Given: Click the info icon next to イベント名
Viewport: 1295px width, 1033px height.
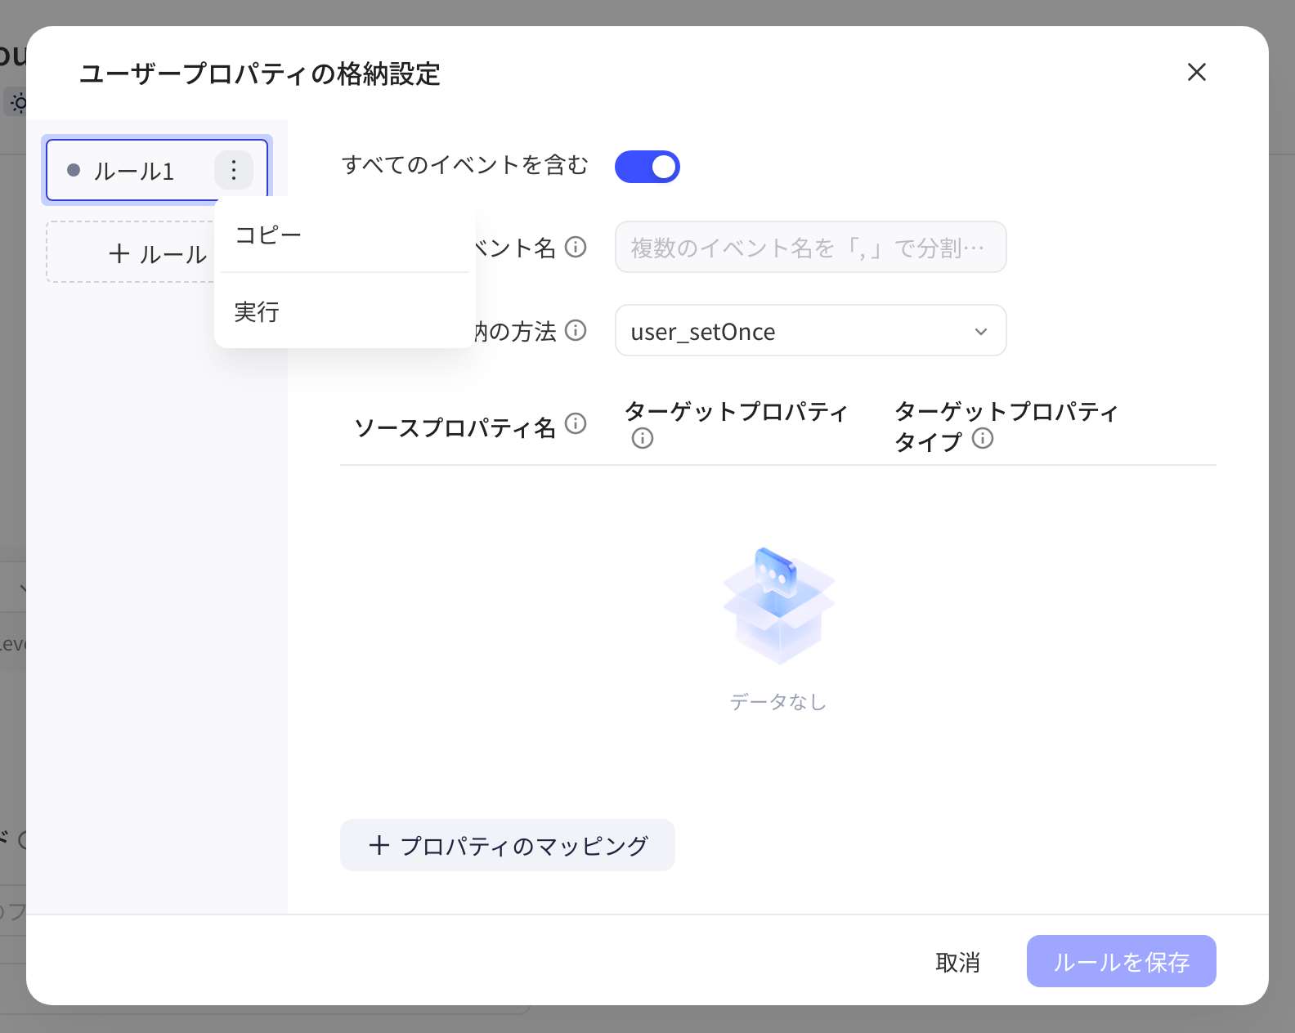Looking at the screenshot, I should (576, 247).
